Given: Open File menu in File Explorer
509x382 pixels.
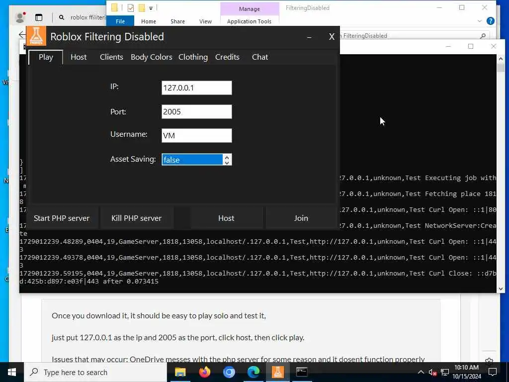Looking at the screenshot, I should coord(120,21).
